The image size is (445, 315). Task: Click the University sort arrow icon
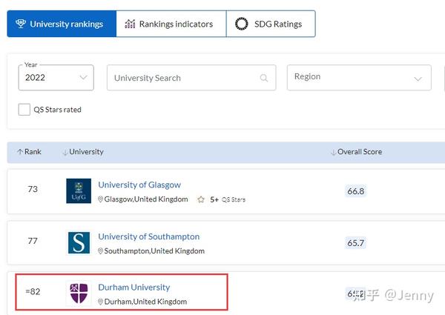(65, 152)
